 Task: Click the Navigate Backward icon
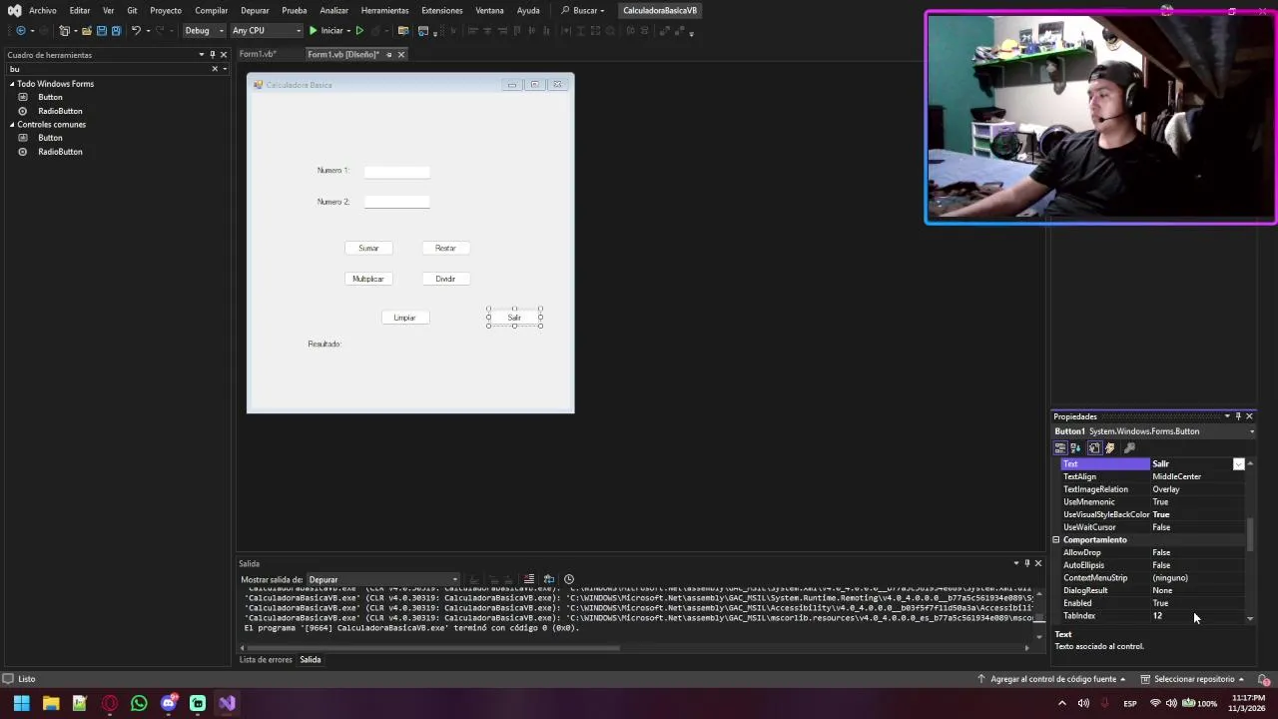21,31
